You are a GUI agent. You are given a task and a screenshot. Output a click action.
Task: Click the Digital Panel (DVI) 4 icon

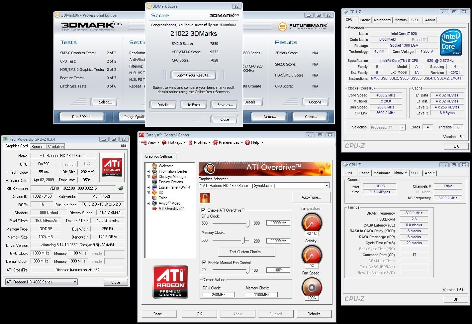[x=154, y=187]
